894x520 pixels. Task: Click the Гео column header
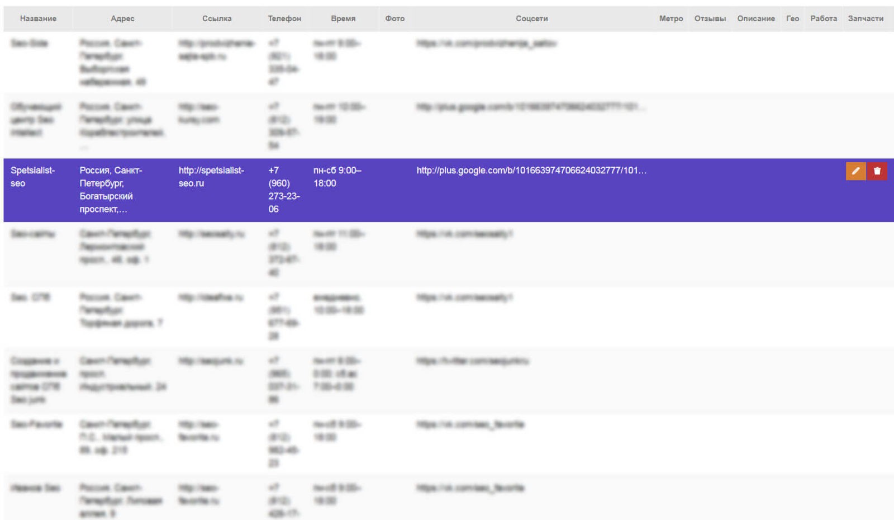[x=792, y=18]
